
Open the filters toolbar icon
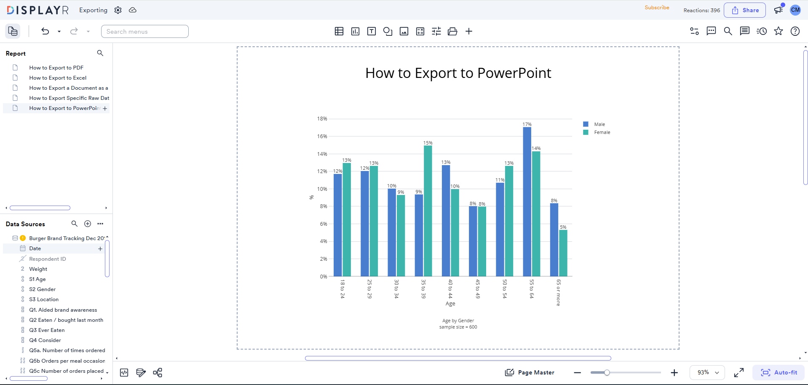coord(436,31)
